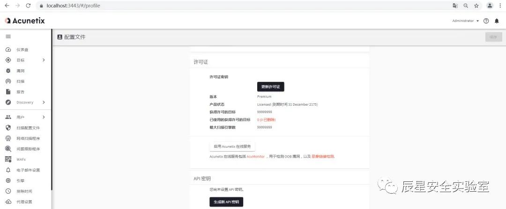Select the 漏洞 vulnerabilities menu item
This screenshot has width=506, height=209.
20,71
